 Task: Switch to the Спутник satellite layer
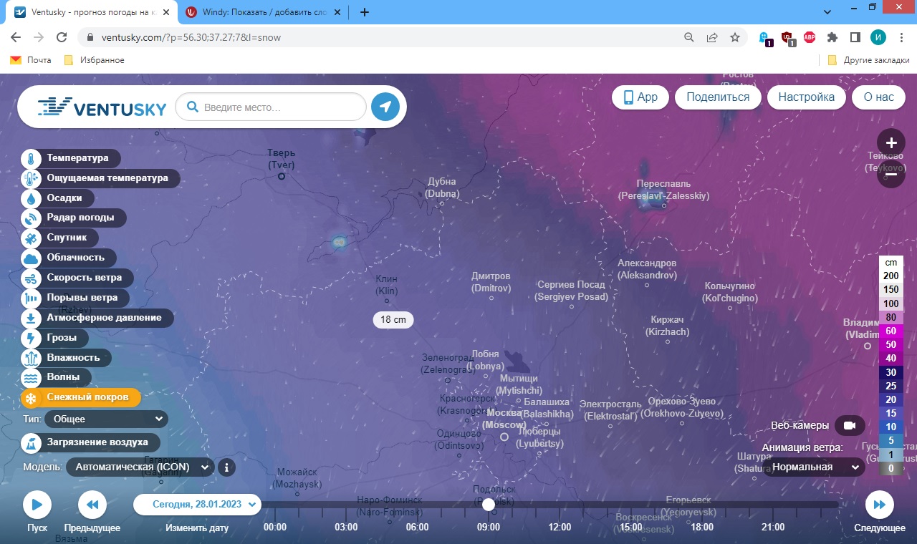coord(32,238)
